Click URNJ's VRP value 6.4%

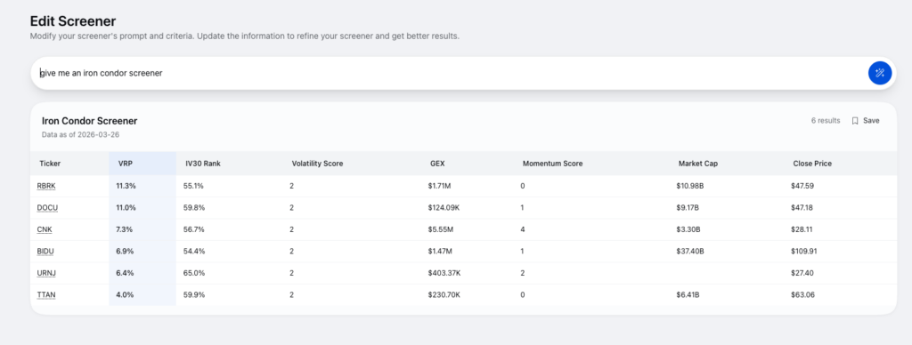[125, 273]
